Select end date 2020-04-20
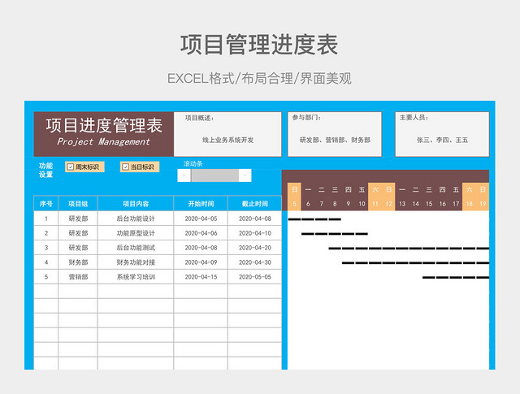520x394 pixels. tap(254, 248)
